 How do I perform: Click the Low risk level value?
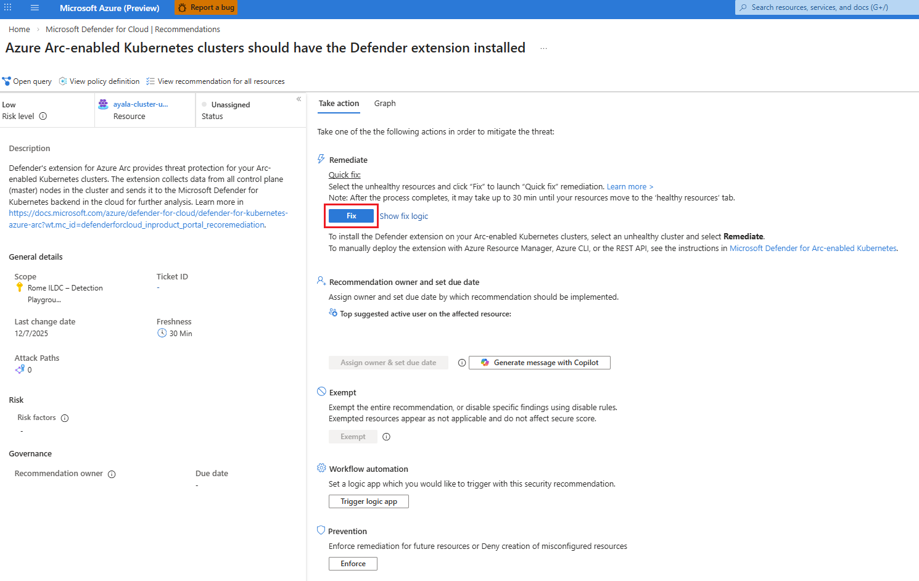pyautogui.click(x=9, y=105)
